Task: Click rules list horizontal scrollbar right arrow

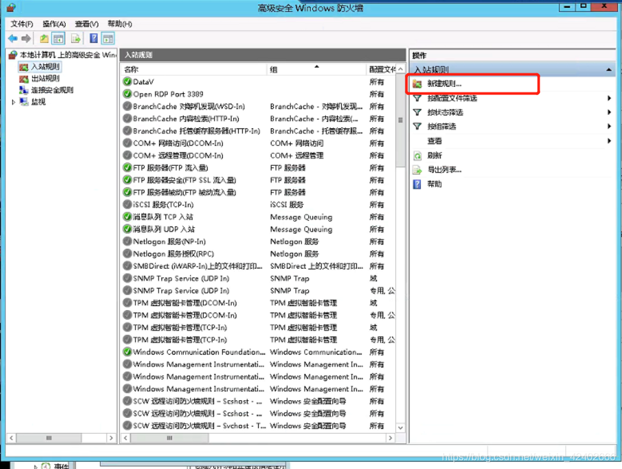Action: 391,438
